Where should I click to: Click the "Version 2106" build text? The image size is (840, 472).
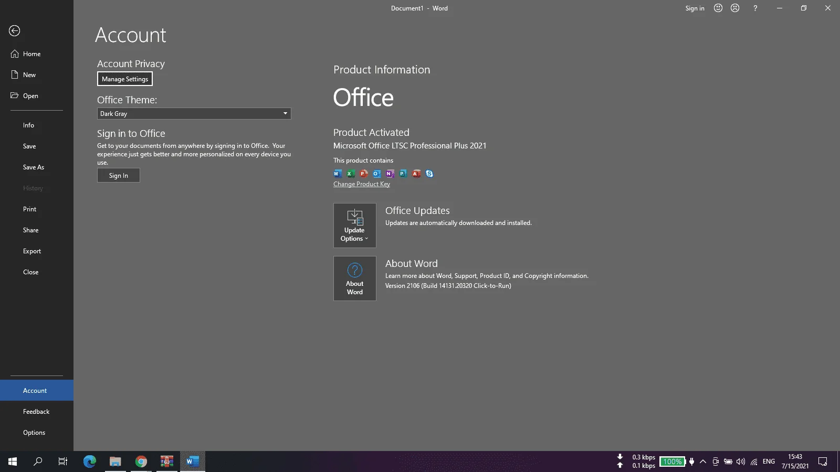click(448, 286)
